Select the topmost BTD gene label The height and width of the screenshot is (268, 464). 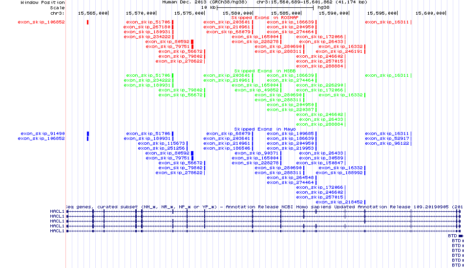pos(453,236)
